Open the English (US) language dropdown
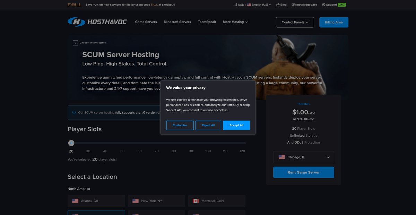The image size is (416, 215). tap(259, 5)
